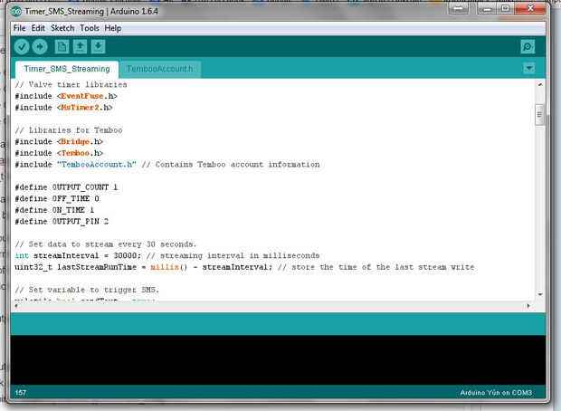Viewport: 561px width, 411px height.
Task: Open the File menu
Action: 19,28
